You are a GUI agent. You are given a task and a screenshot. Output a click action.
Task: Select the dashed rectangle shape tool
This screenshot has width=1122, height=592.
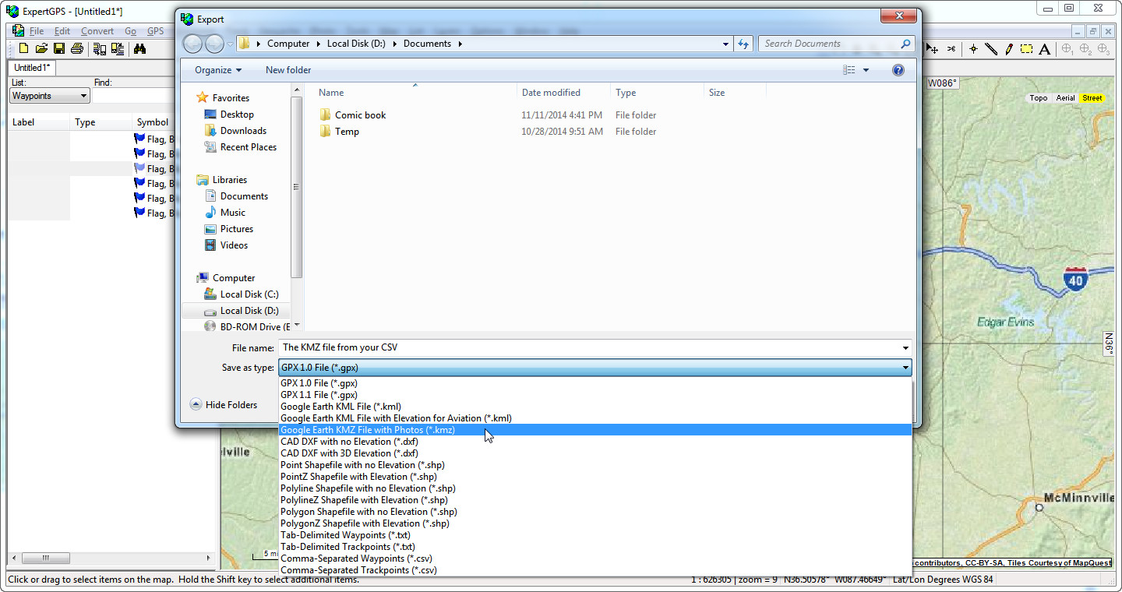[1027, 49]
